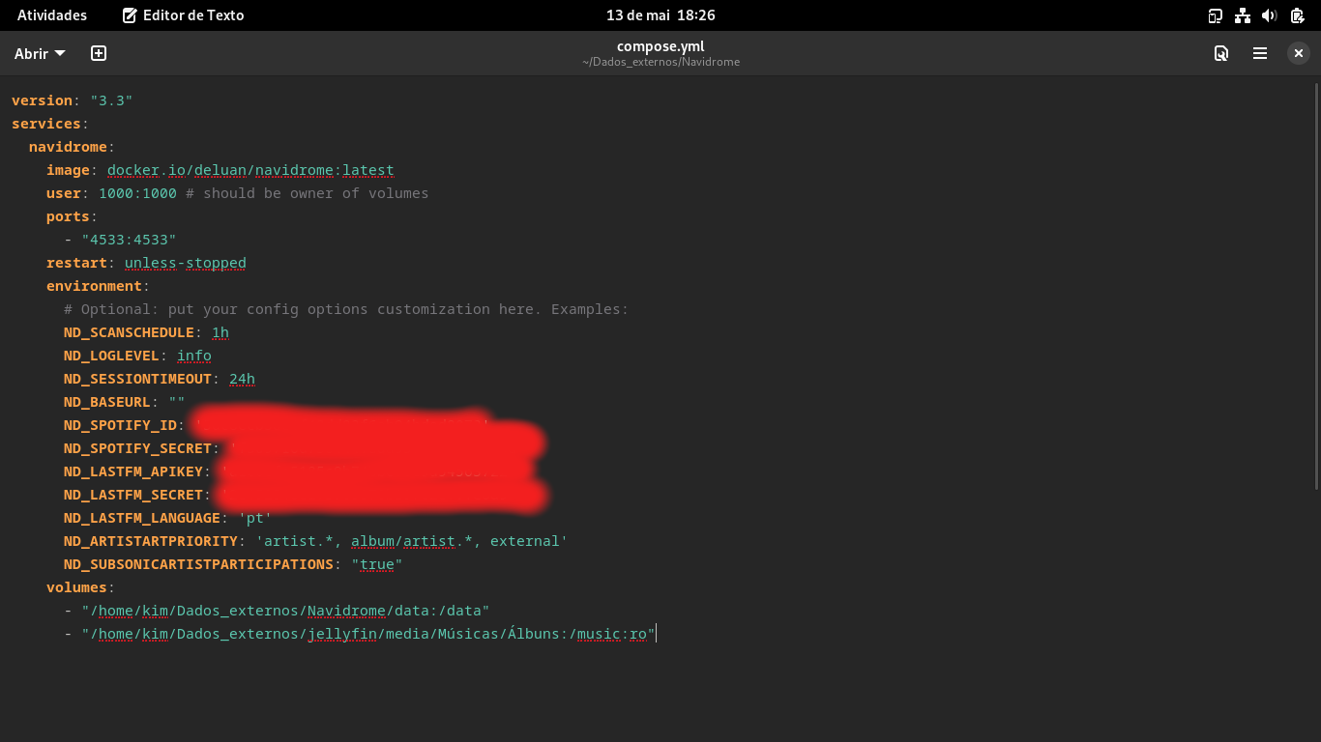1321x742 pixels.
Task: Click the "ports" key
Action: [68, 216]
